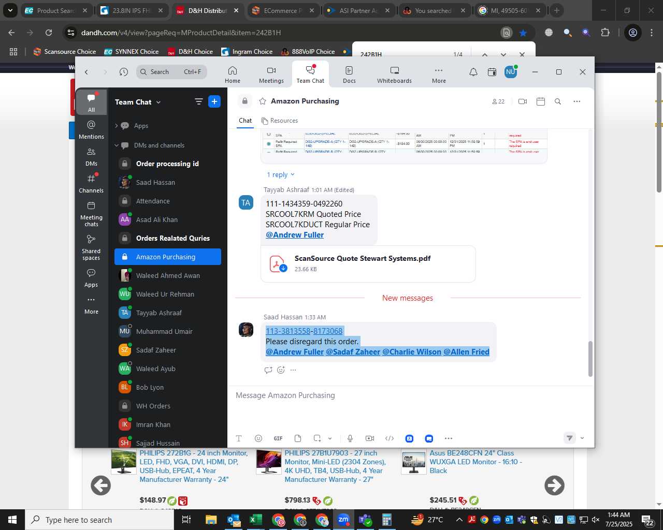Record audio message microphone icon
The height and width of the screenshot is (530, 663).
350,438
